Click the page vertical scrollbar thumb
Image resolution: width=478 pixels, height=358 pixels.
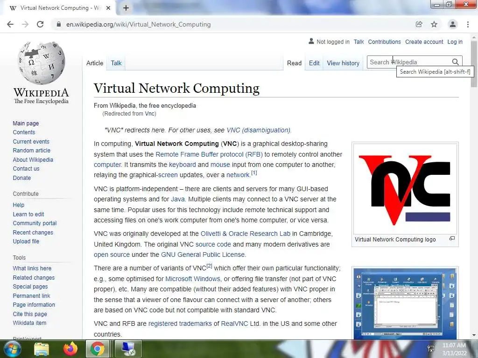[474, 64]
